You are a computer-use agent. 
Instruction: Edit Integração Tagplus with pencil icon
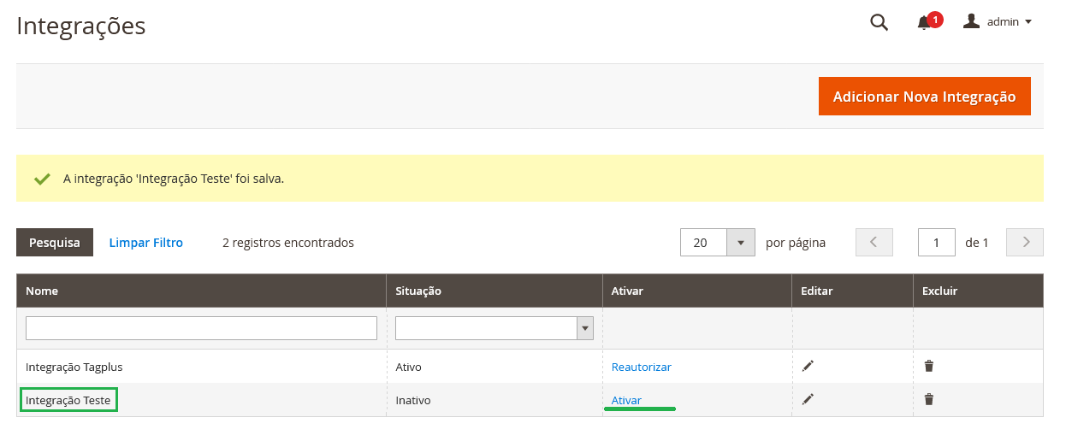point(808,366)
